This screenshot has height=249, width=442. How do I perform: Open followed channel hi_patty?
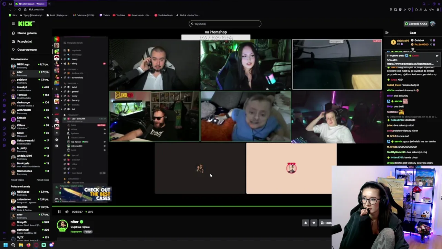coord(30,149)
